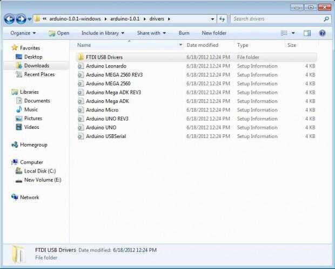Select the FTDI USB Drivers folder icon
The image size is (335, 269).
[x=81, y=57]
